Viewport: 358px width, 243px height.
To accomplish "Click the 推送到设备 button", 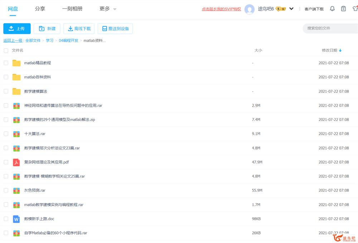I will [115, 29].
